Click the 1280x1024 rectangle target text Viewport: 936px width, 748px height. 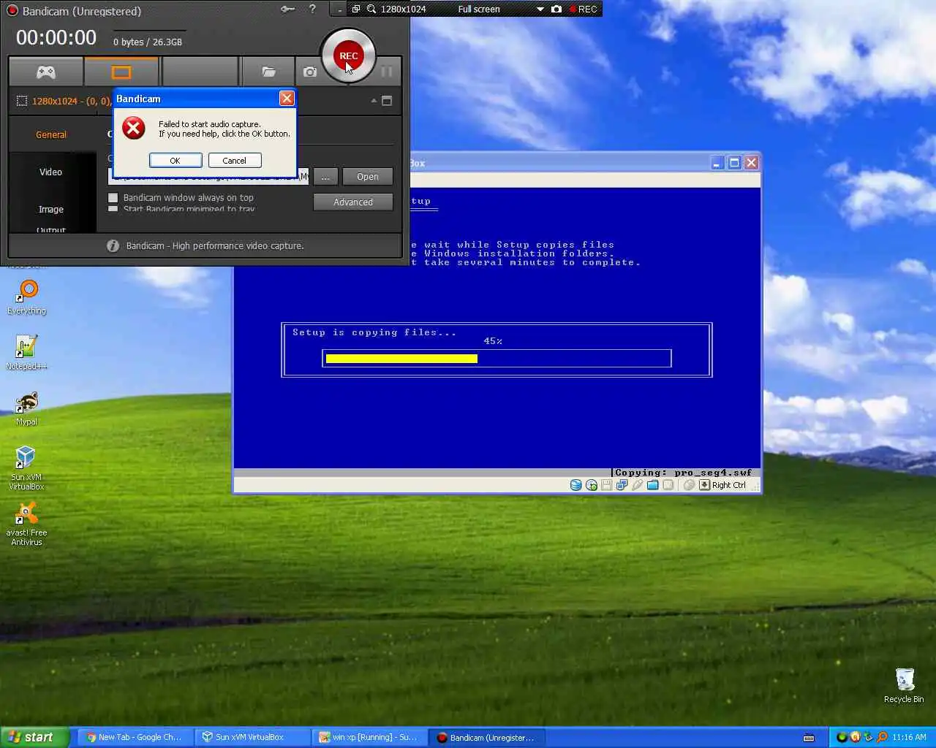(x=71, y=101)
